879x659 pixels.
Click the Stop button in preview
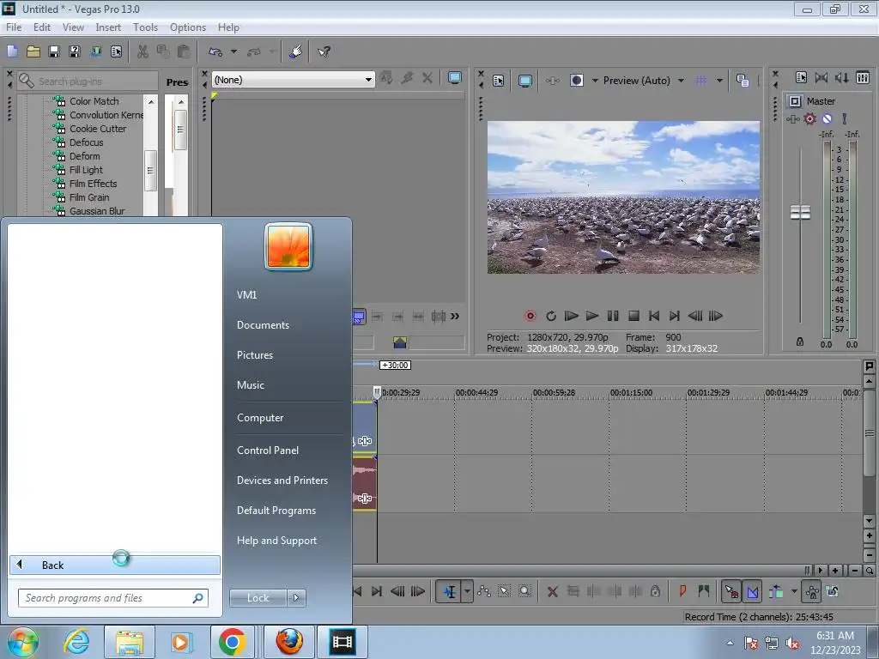click(633, 316)
